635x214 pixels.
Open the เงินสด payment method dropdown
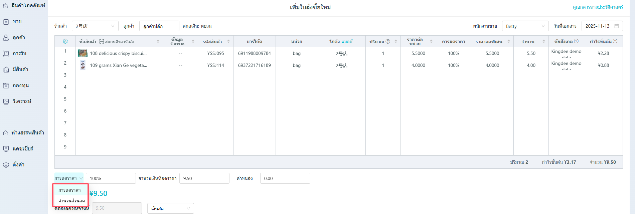tap(170, 208)
